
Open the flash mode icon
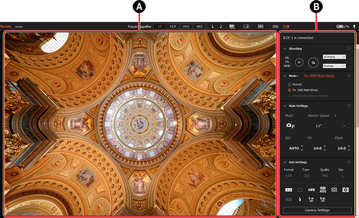(300, 199)
